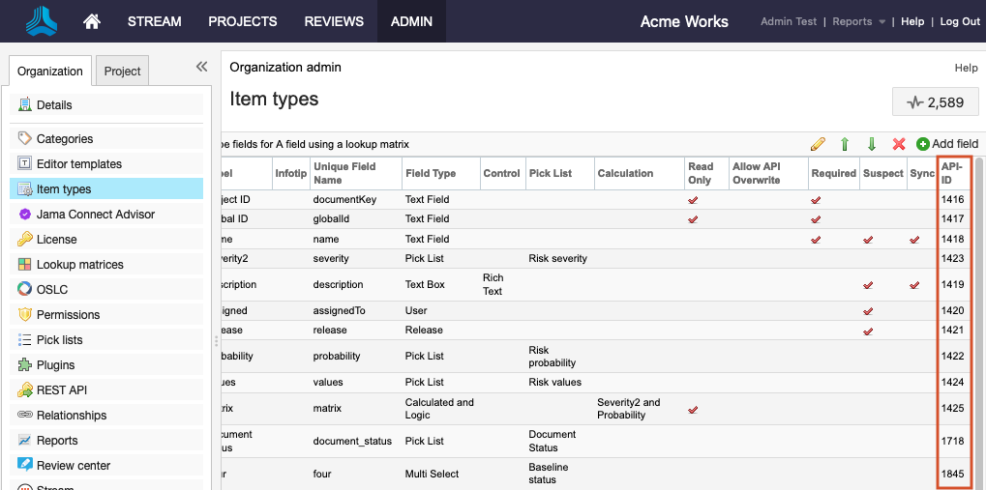Image resolution: width=986 pixels, height=490 pixels.
Task: Click the Log Out link
Action: [x=960, y=21]
